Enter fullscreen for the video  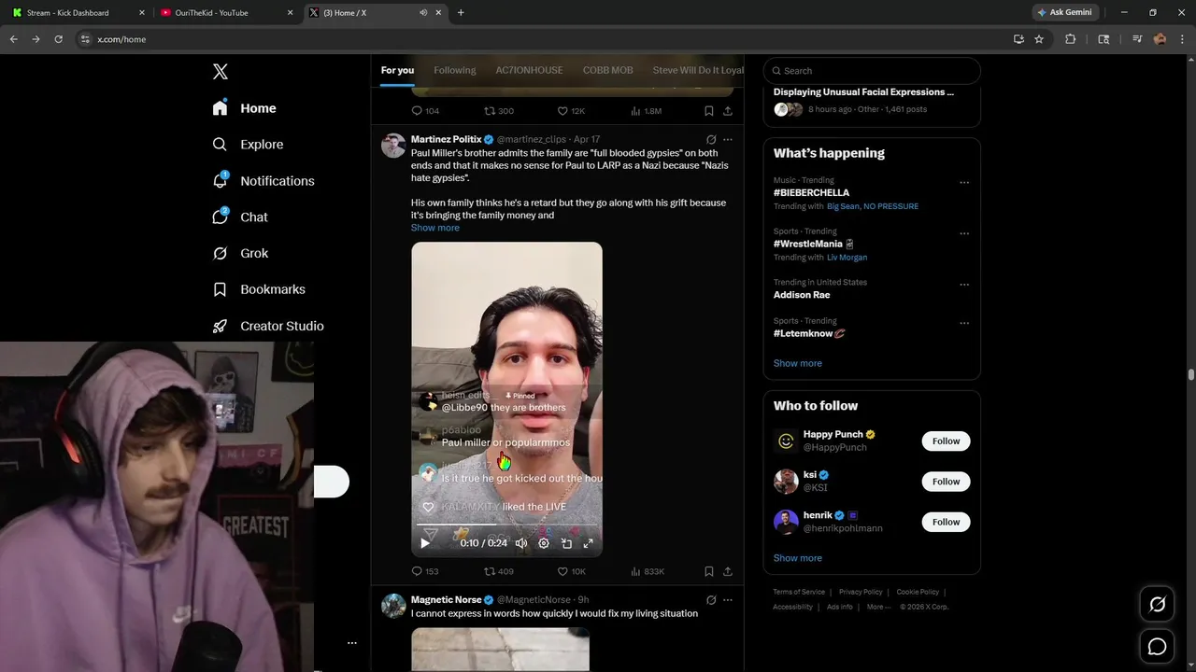(589, 543)
